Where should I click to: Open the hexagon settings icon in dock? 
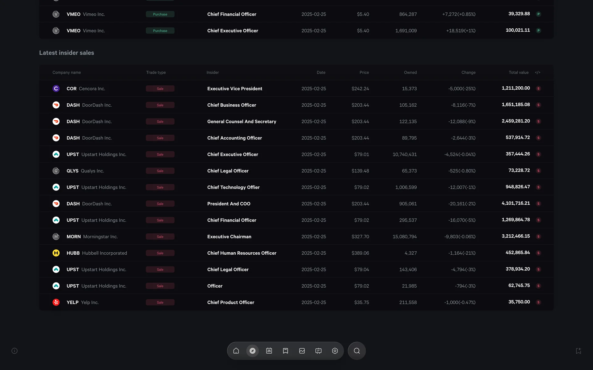point(335,351)
